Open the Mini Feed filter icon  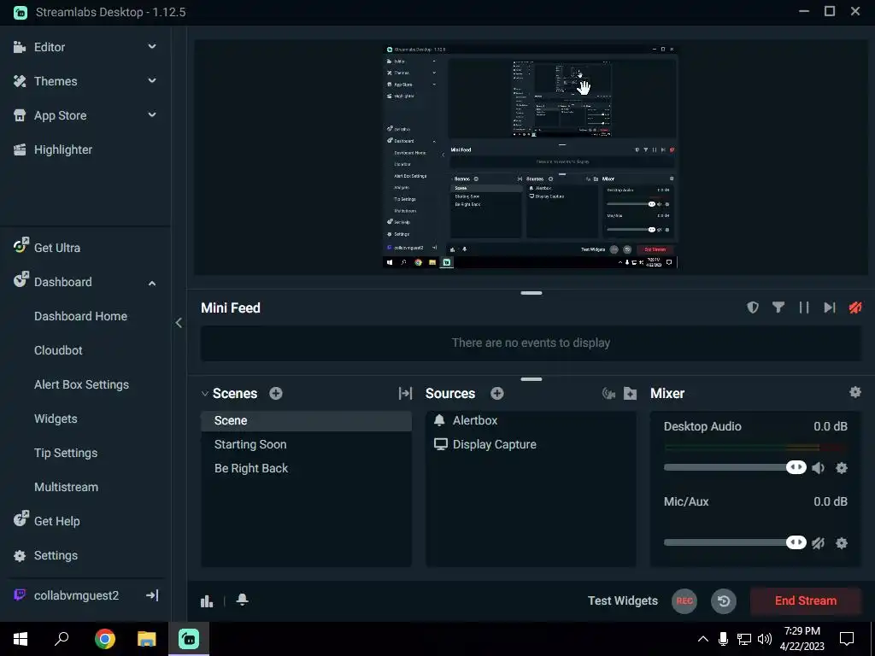pos(778,307)
